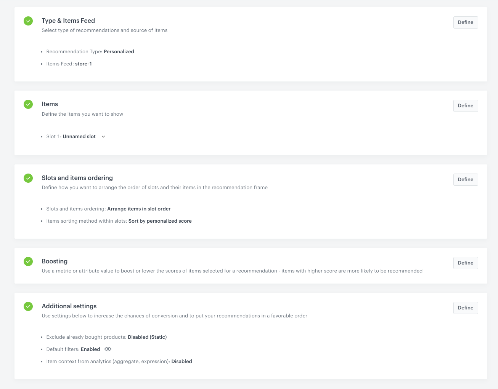The image size is (498, 389).
Task: Click the green checkmark beside Additional settings
Action: (x=28, y=306)
